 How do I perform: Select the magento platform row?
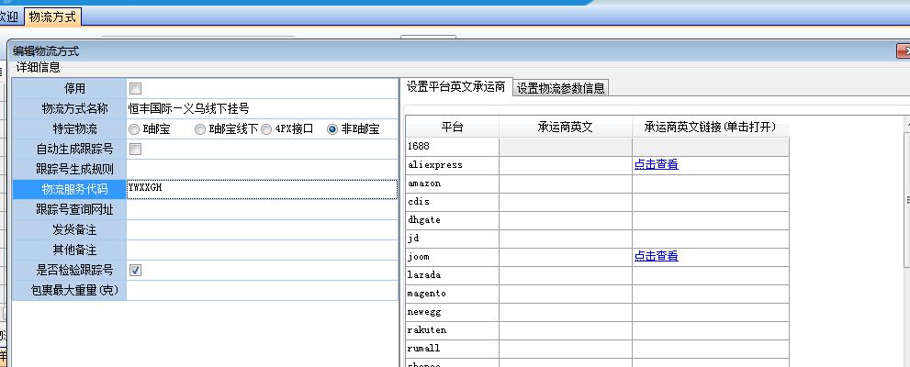(597, 294)
